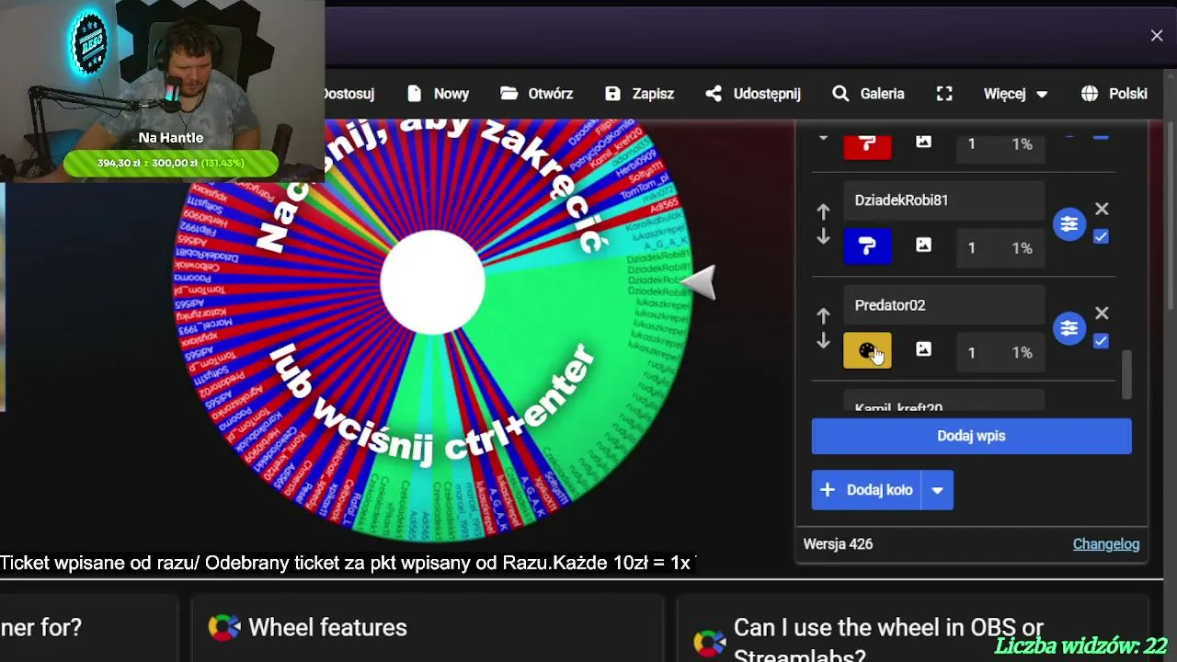Screen dimensions: 1177x662
Task: Click the Wersja 426 version text
Action: (838, 544)
